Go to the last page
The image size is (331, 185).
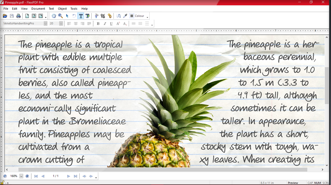75,176
